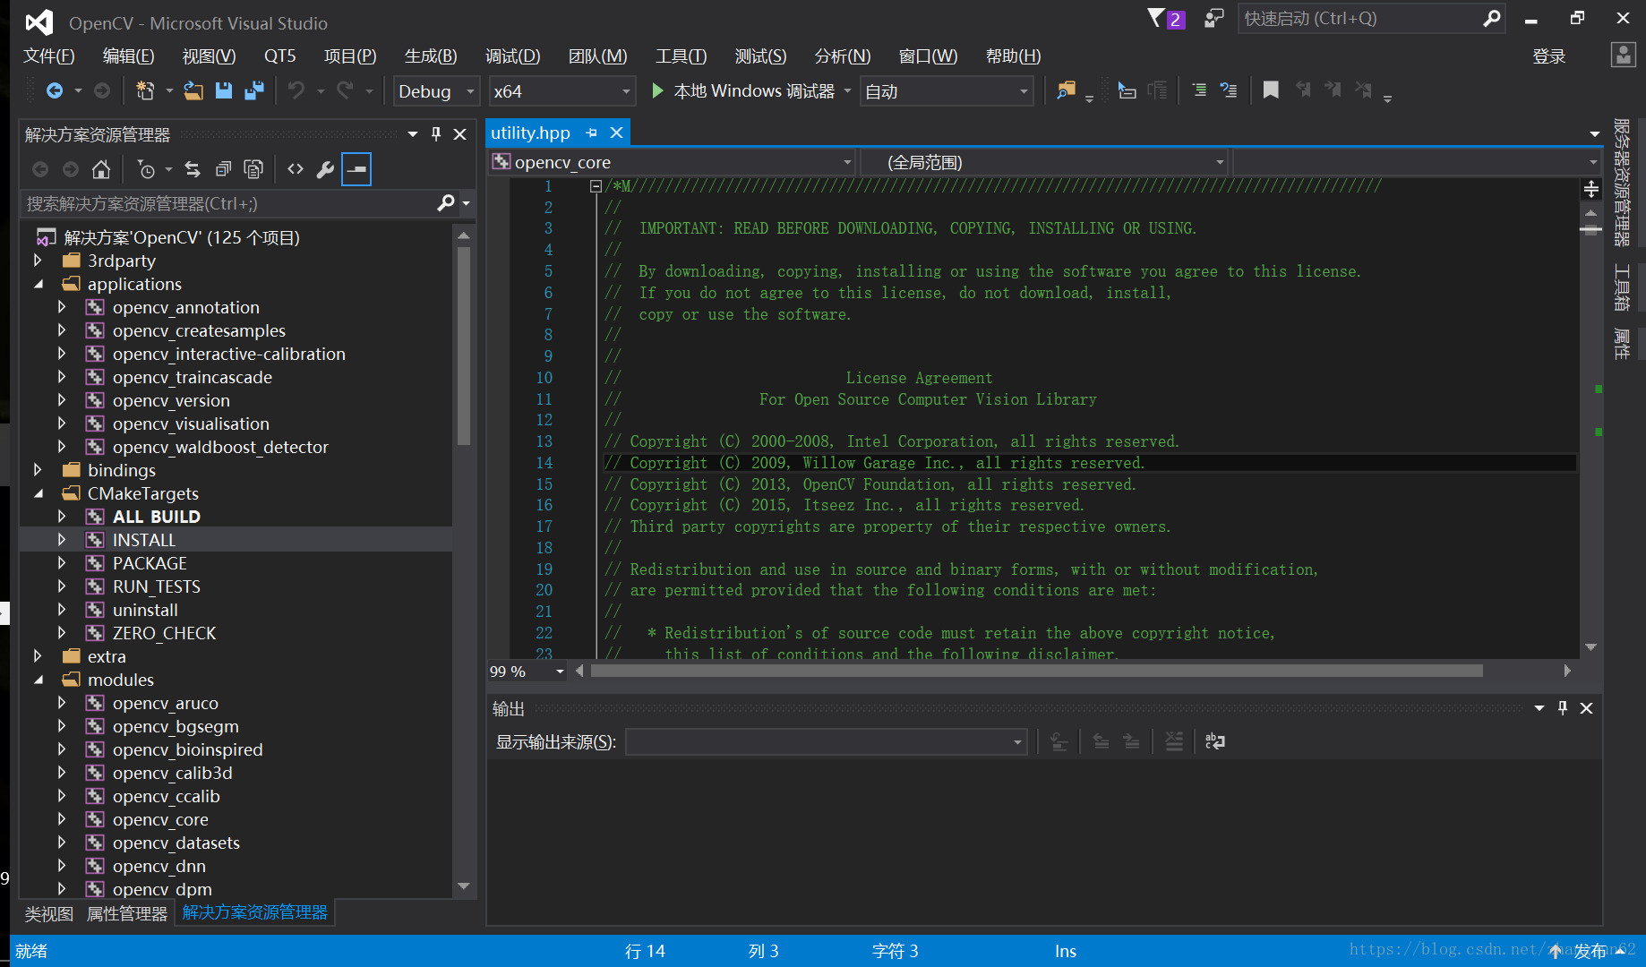
Task: Click the New Project toolbar icon
Action: coord(144,90)
